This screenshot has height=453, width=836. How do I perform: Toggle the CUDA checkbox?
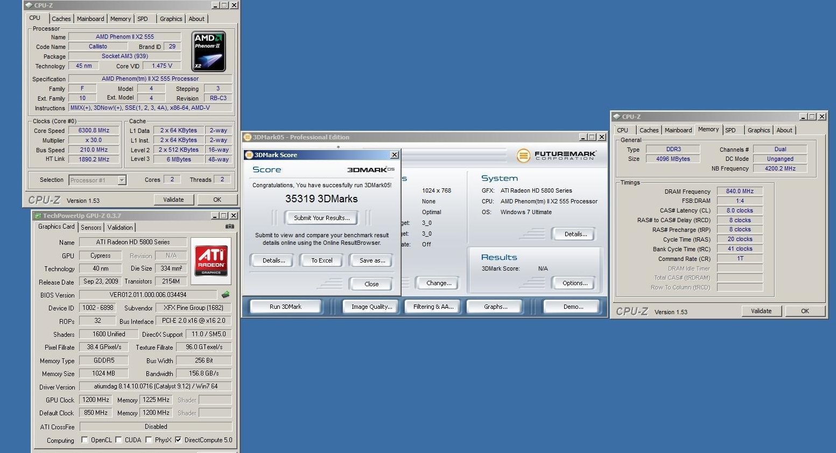click(118, 440)
